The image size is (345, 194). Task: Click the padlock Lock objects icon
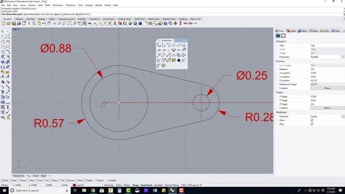coord(115,23)
